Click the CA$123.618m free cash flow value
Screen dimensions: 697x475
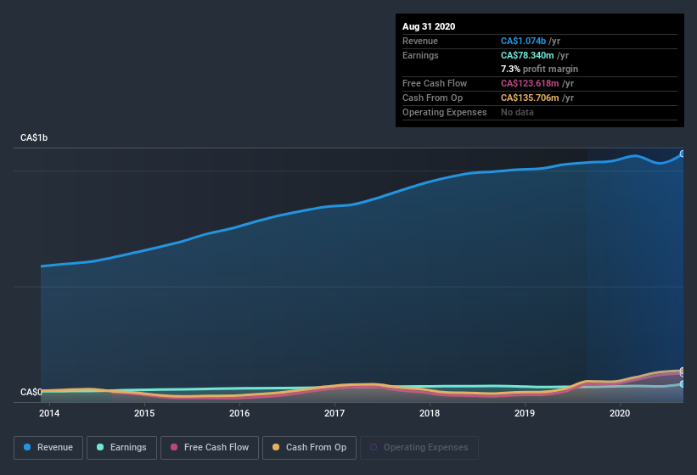coord(530,83)
